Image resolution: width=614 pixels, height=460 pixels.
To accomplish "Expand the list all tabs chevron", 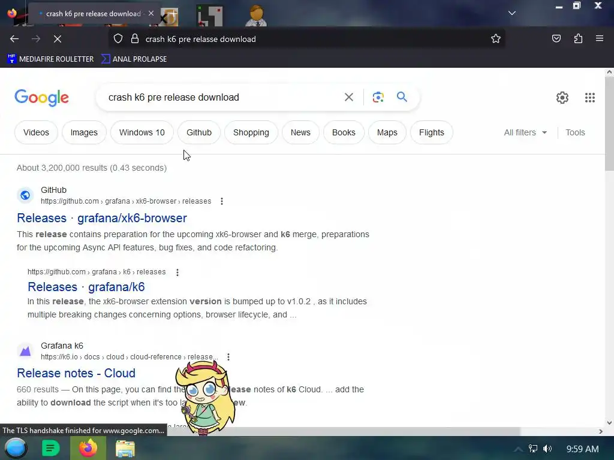I will point(512,13).
